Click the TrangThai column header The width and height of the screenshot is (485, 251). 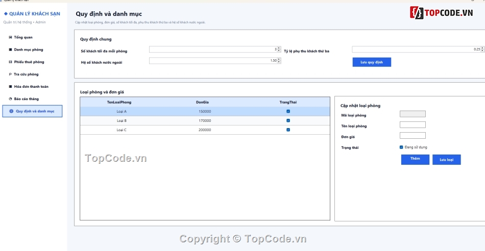point(288,103)
